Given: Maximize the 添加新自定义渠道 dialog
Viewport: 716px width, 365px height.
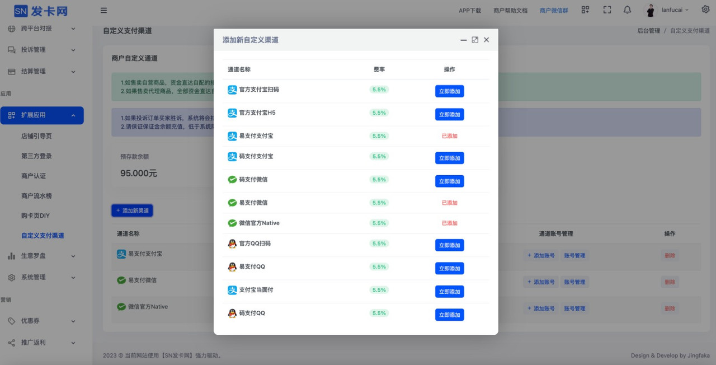Looking at the screenshot, I should coord(475,40).
